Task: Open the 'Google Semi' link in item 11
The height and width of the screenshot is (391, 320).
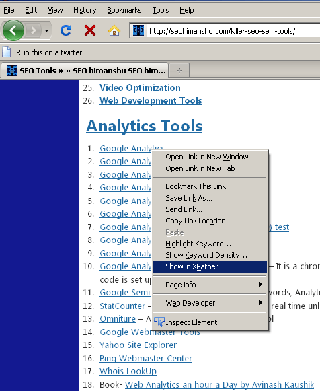Action: tap(125, 292)
